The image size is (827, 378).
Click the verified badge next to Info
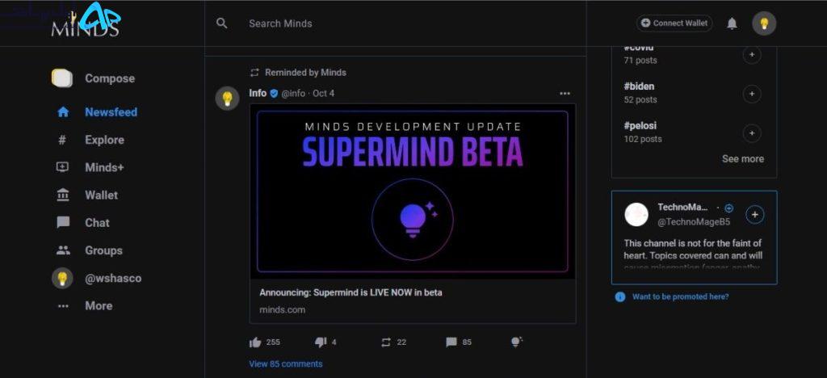(274, 94)
